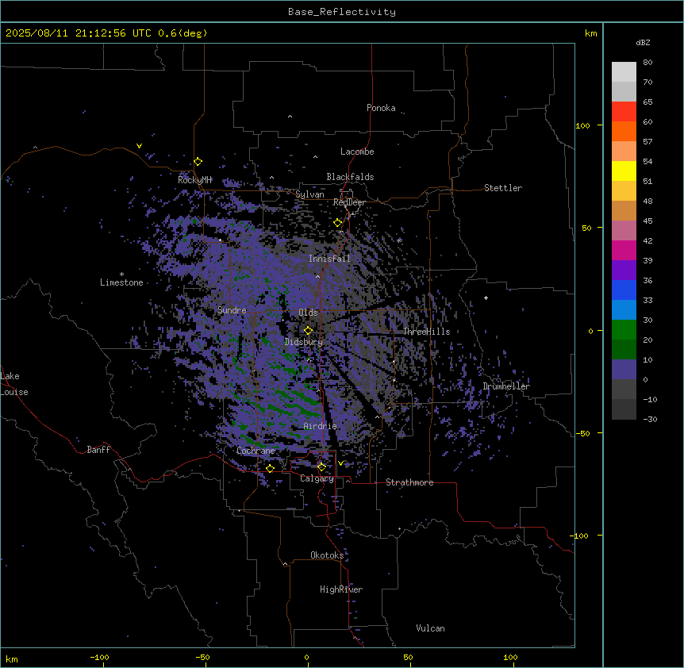
Task: Click the Lake Louise label
Action: pyautogui.click(x=13, y=384)
